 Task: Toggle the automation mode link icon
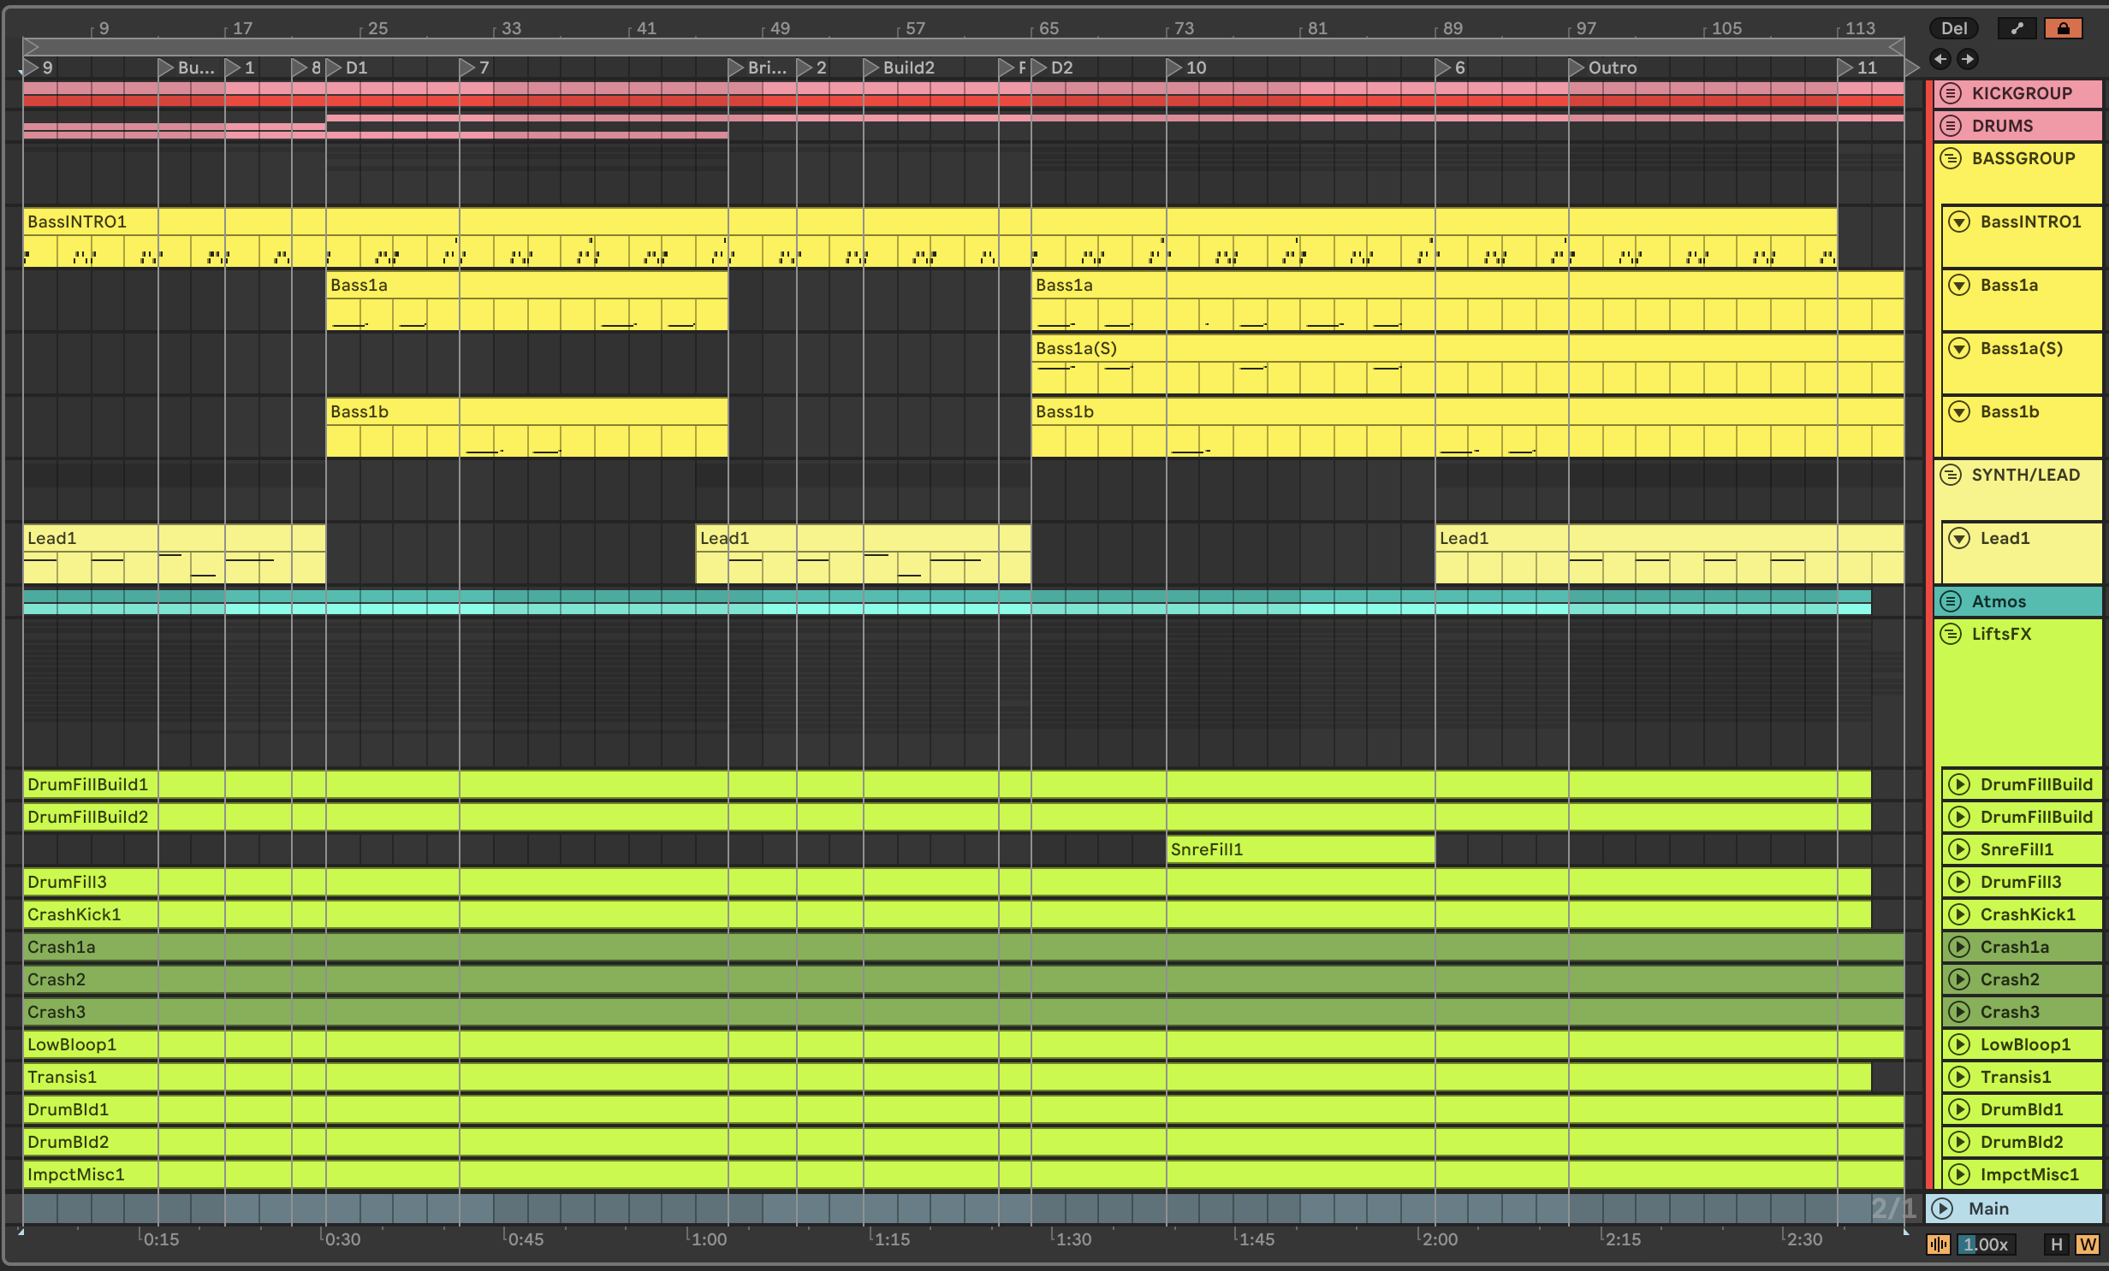[2017, 28]
